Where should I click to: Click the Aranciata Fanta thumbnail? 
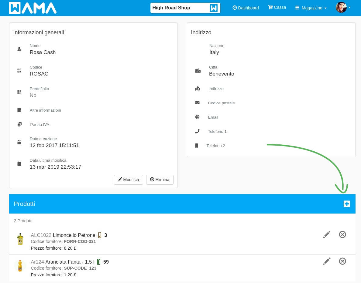click(20, 266)
